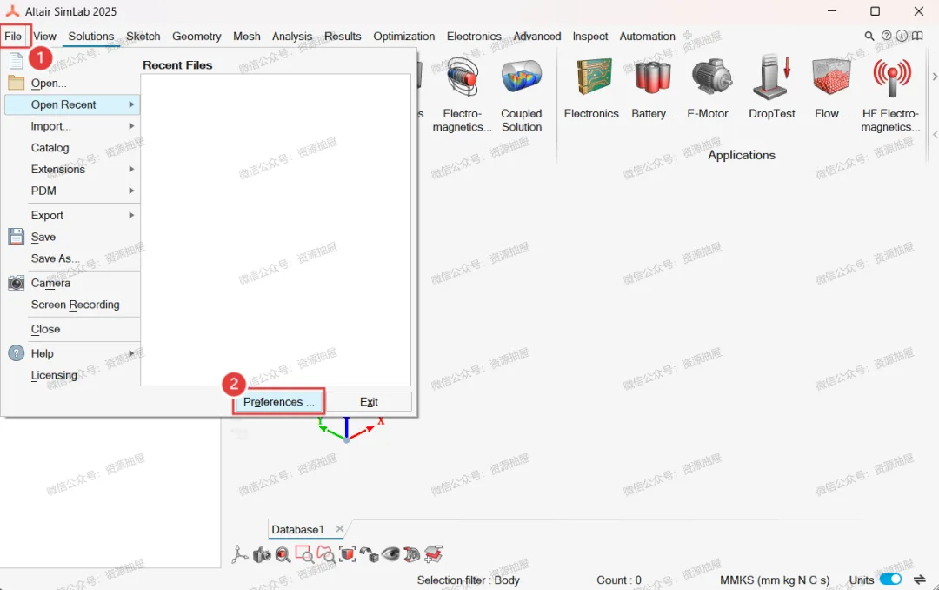Click the framed red cube view icon
Viewport: 939px width, 590px height.
[347, 554]
